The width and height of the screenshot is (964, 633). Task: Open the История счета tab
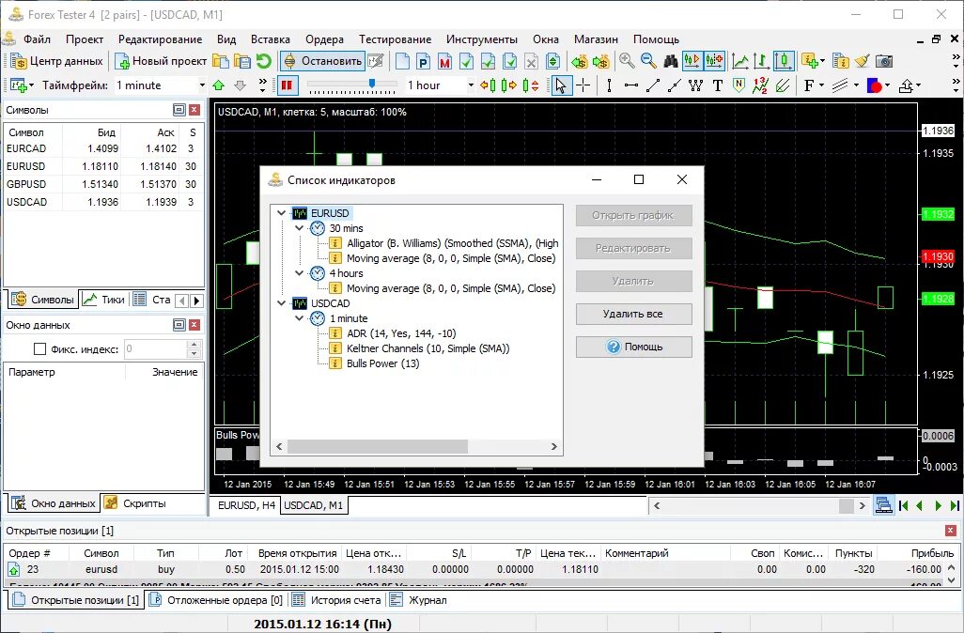click(x=337, y=600)
